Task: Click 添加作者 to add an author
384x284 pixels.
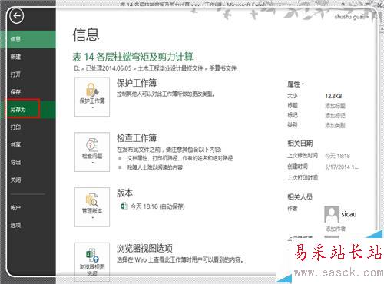Action: coord(335,229)
